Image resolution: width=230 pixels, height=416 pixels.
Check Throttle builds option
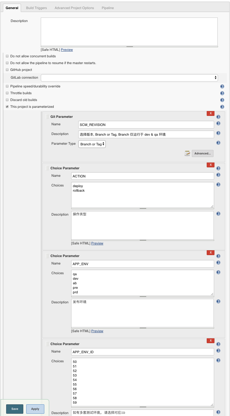coord(7,93)
